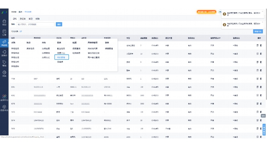Open the 系统 gear icon in the sidebar

(x=4, y=74)
